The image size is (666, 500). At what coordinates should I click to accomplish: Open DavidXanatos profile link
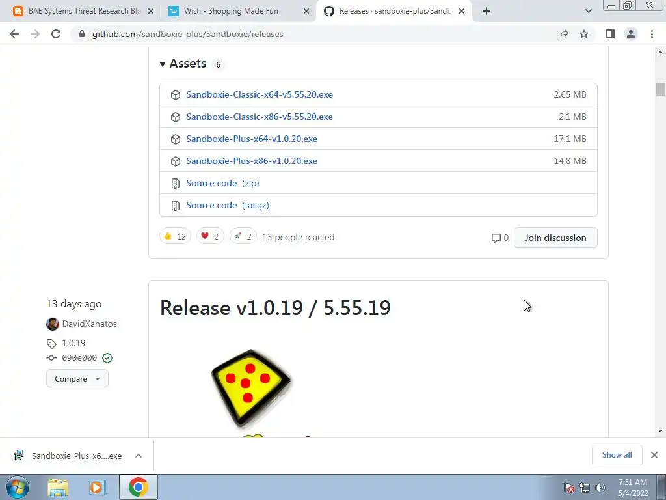click(89, 324)
